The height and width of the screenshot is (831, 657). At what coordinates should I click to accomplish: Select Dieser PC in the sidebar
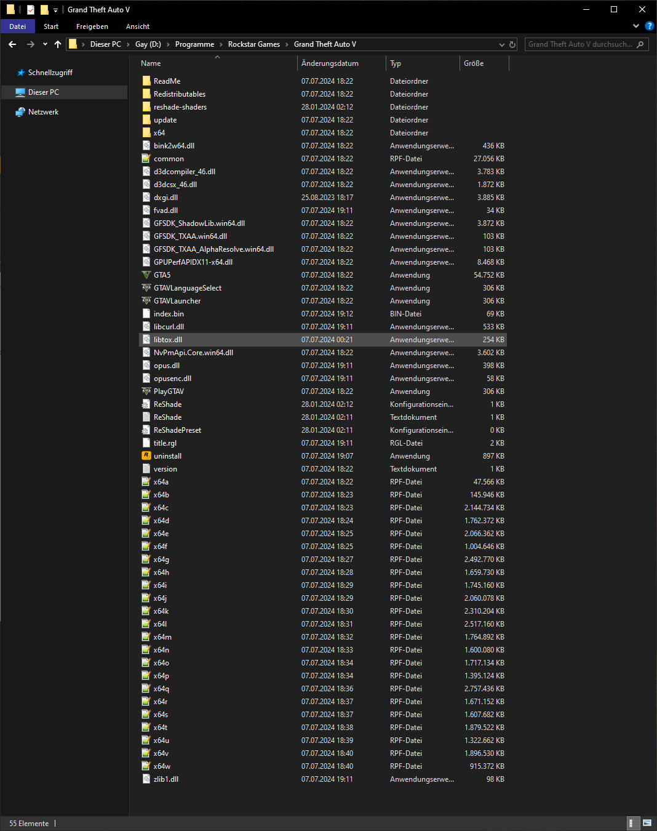pos(43,92)
